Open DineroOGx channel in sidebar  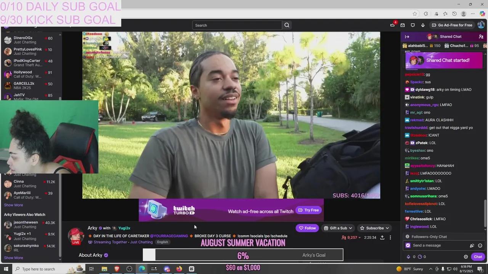click(30, 40)
